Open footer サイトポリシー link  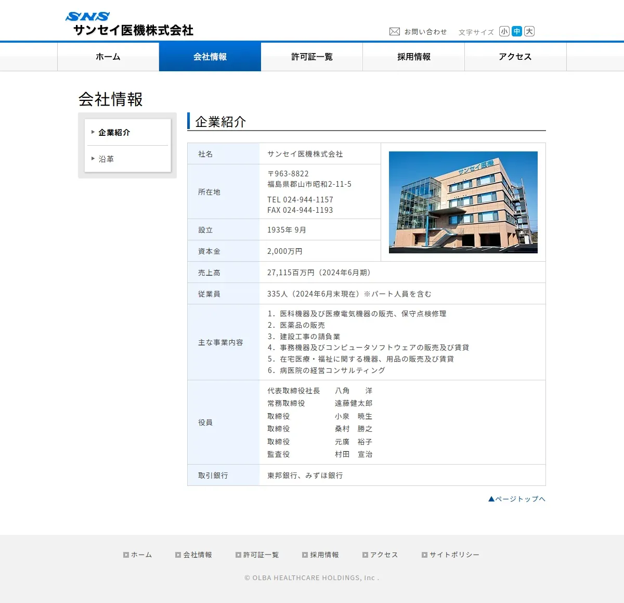pyautogui.click(x=450, y=555)
